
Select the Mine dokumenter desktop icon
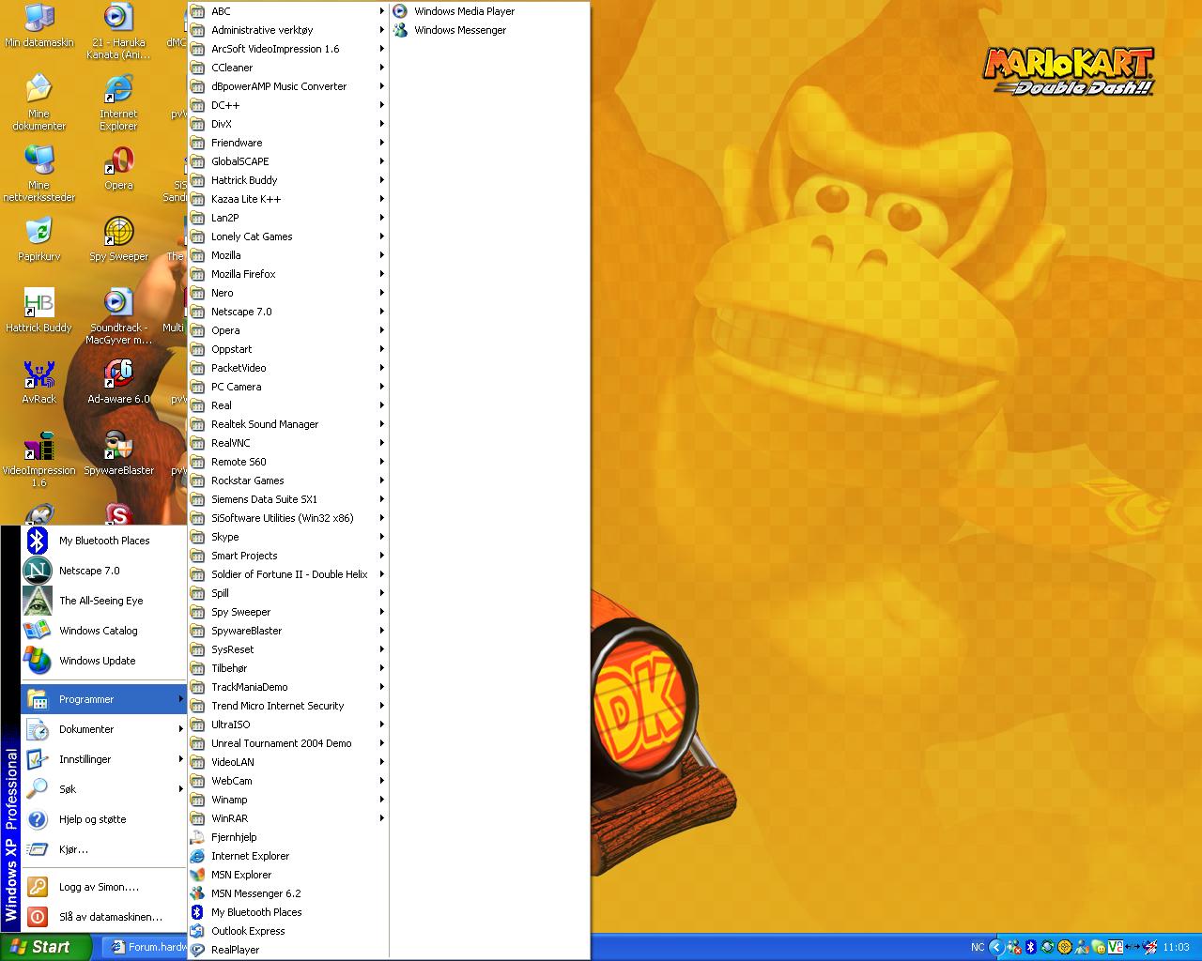39,102
